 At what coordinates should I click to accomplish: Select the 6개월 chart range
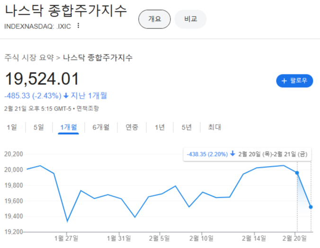pyautogui.click(x=101, y=127)
